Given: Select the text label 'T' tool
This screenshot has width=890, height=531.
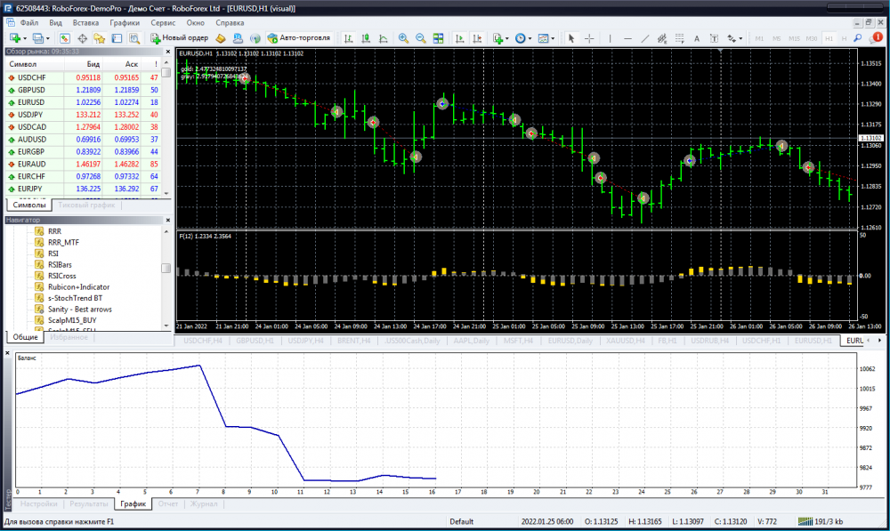Looking at the screenshot, I should 714,38.
